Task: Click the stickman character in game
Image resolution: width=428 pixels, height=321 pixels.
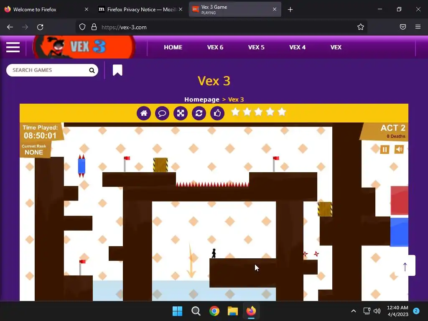Action: pos(214,253)
